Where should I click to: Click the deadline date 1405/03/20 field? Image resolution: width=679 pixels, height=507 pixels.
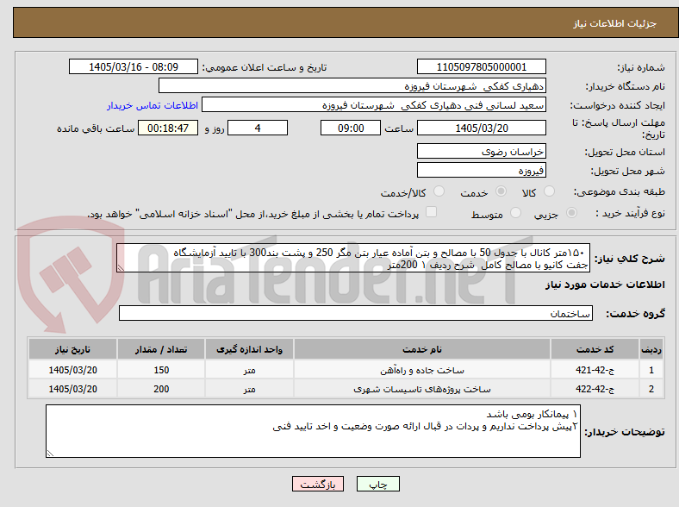tap(481, 128)
